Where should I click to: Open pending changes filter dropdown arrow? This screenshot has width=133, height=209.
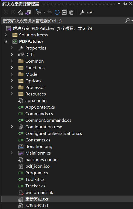click(x=44, y=12)
